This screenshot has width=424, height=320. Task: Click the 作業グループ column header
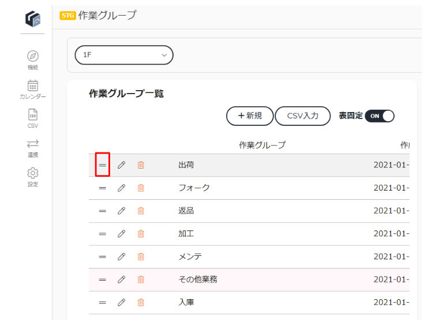coord(262,145)
